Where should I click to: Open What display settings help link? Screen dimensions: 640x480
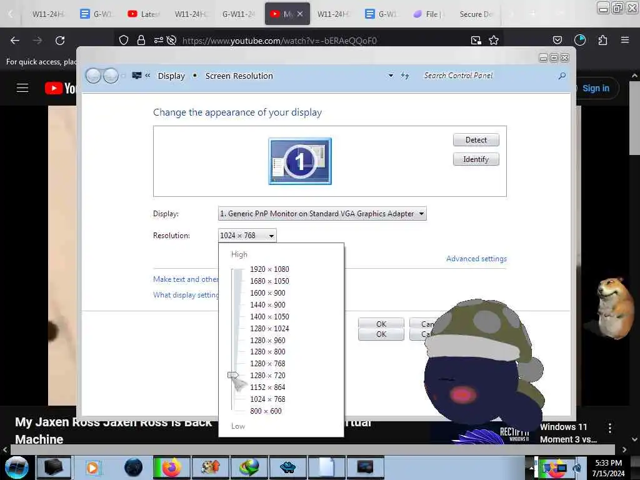pos(186,295)
